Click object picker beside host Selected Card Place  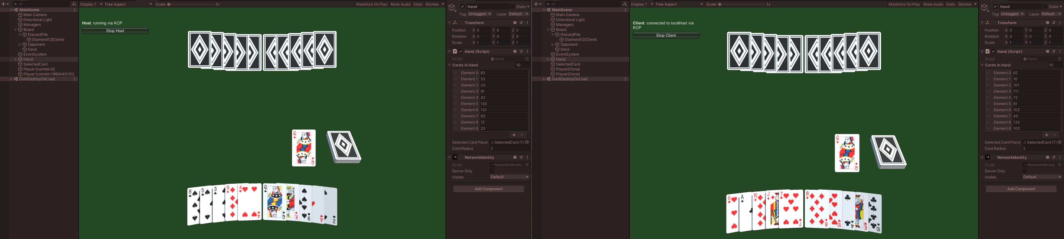click(527, 142)
